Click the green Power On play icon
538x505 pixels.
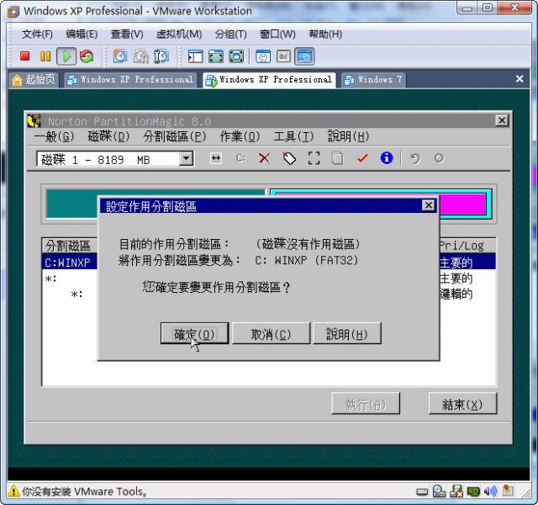point(66,56)
